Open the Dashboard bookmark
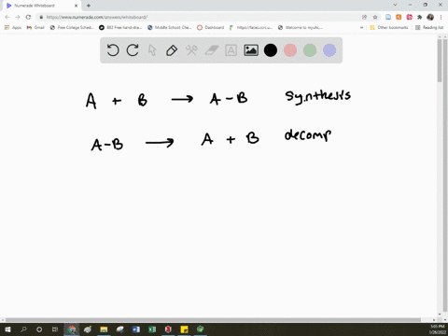This screenshot has width=448, height=336. coord(211,28)
